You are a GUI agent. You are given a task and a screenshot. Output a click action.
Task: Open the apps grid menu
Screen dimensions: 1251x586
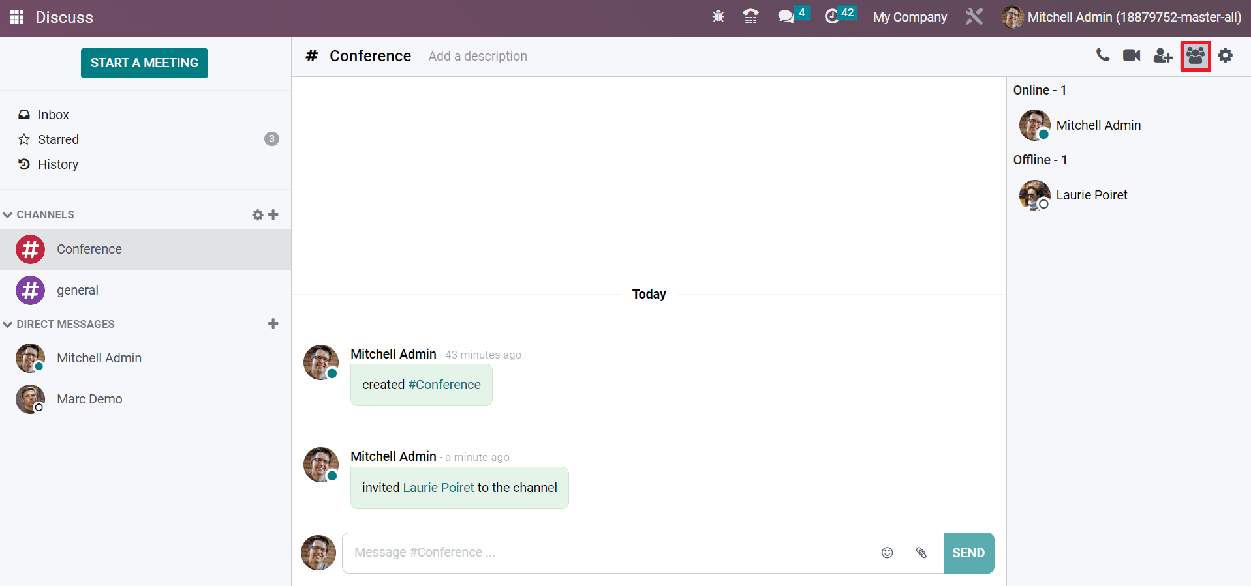click(x=17, y=17)
